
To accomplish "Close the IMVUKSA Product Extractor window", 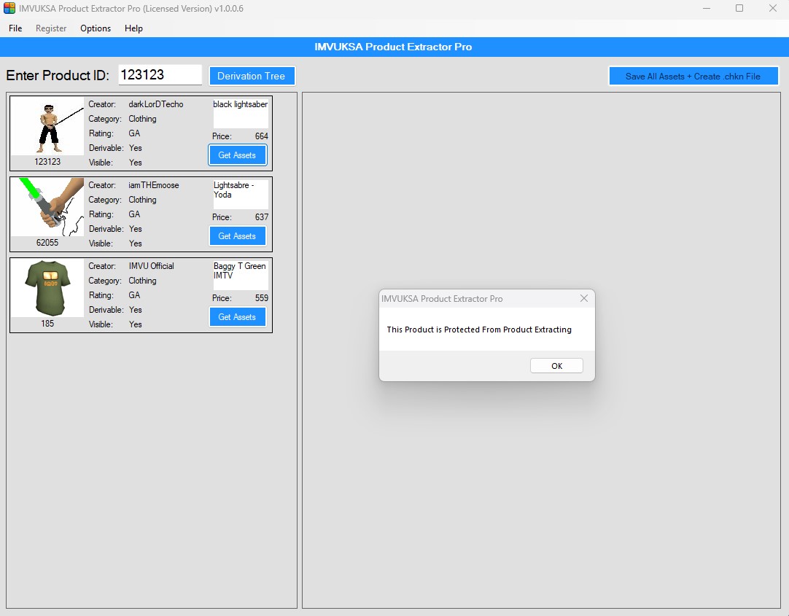I will tap(773, 9).
